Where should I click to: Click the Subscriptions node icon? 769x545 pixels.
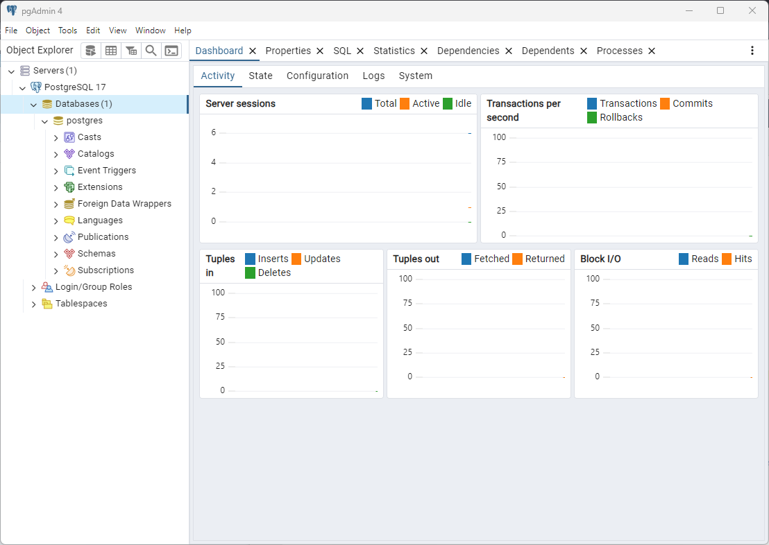coord(69,270)
